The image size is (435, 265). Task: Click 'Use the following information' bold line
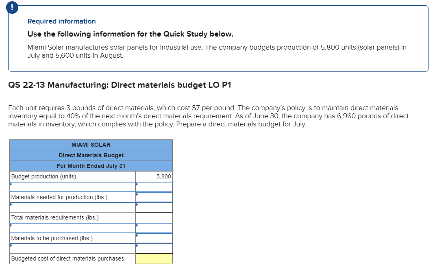coord(130,34)
